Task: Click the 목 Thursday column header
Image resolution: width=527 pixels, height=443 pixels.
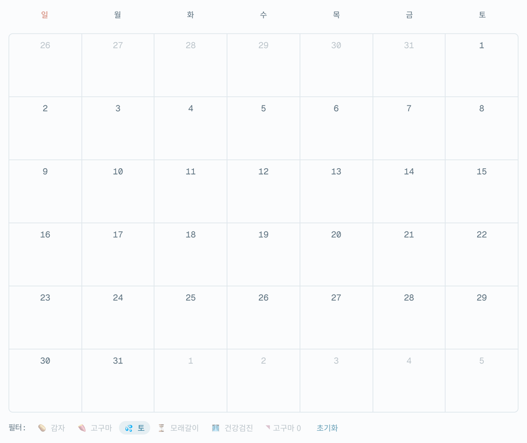Action: (337, 15)
